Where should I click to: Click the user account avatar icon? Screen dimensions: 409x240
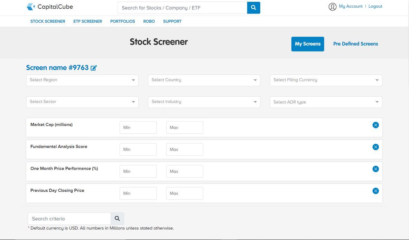pyautogui.click(x=332, y=7)
